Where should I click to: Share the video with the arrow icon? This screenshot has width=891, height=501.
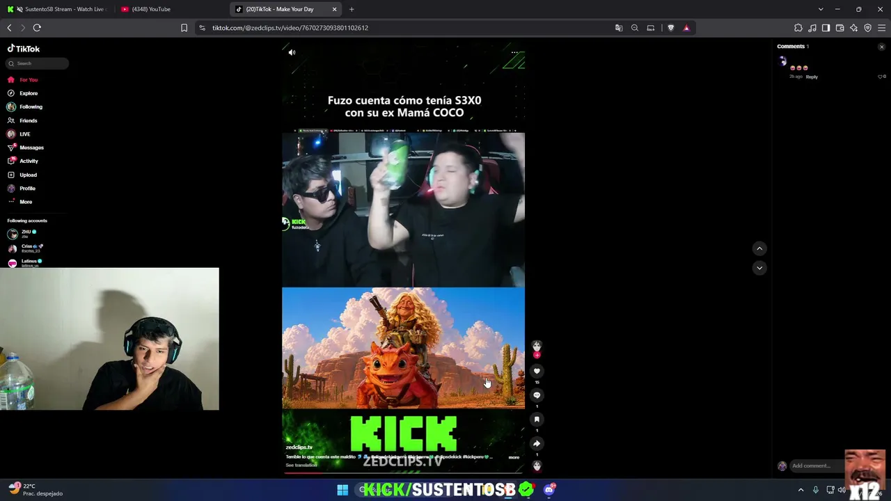(x=537, y=443)
